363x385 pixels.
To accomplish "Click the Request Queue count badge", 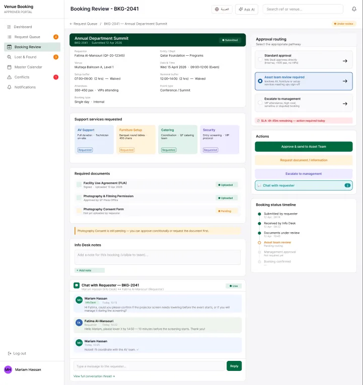I will 56,37.
